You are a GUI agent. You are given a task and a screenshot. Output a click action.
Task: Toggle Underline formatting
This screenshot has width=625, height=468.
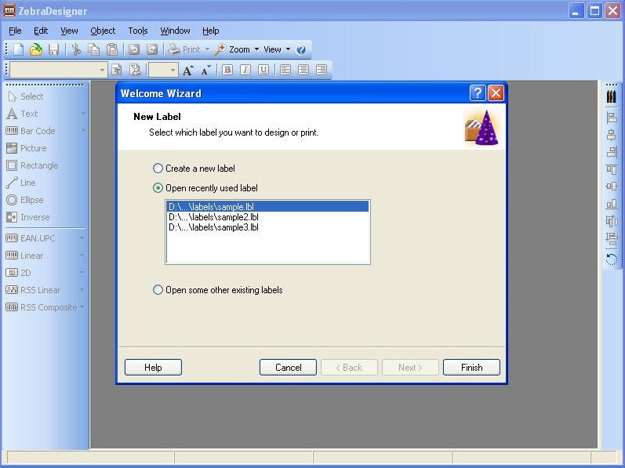263,70
